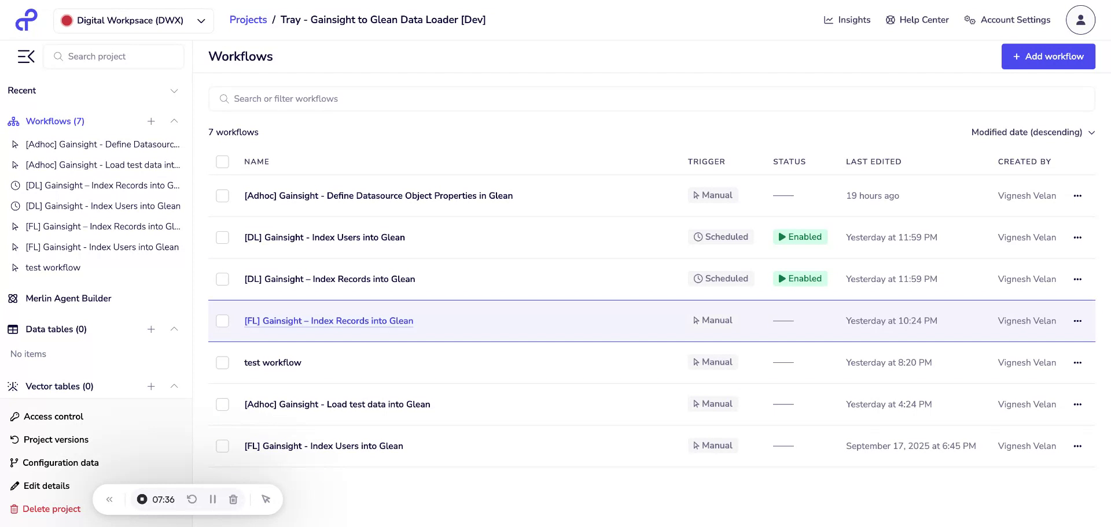Open the Access control settings
The height and width of the screenshot is (527, 1111).
coord(53,416)
